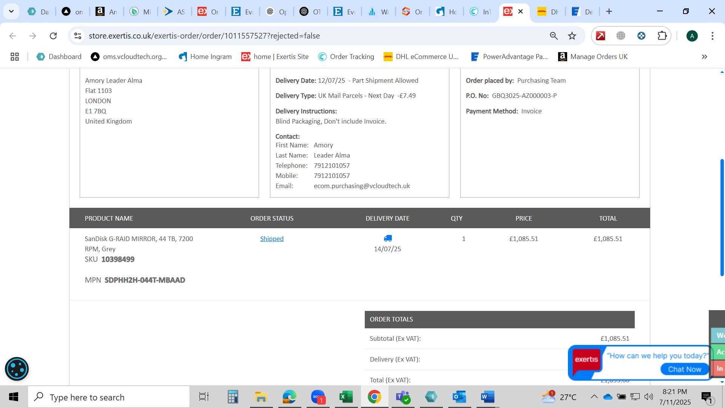Image resolution: width=725 pixels, height=408 pixels.
Task: Click the zoom magnifier icon in address bar
Action: 554,36
